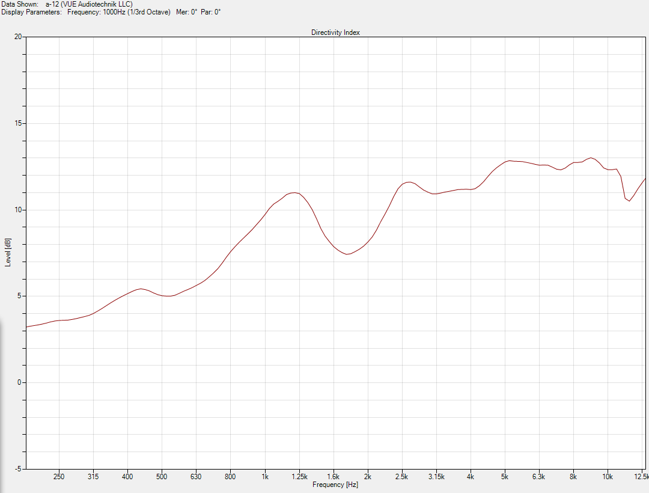The image size is (649, 493).
Task: Click the 8k frequency axis label
Action: click(573, 476)
